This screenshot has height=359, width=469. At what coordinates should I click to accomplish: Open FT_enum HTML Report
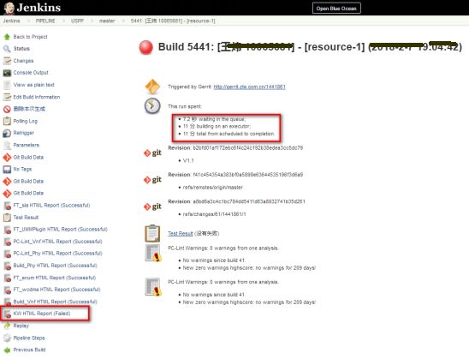click(x=55, y=278)
